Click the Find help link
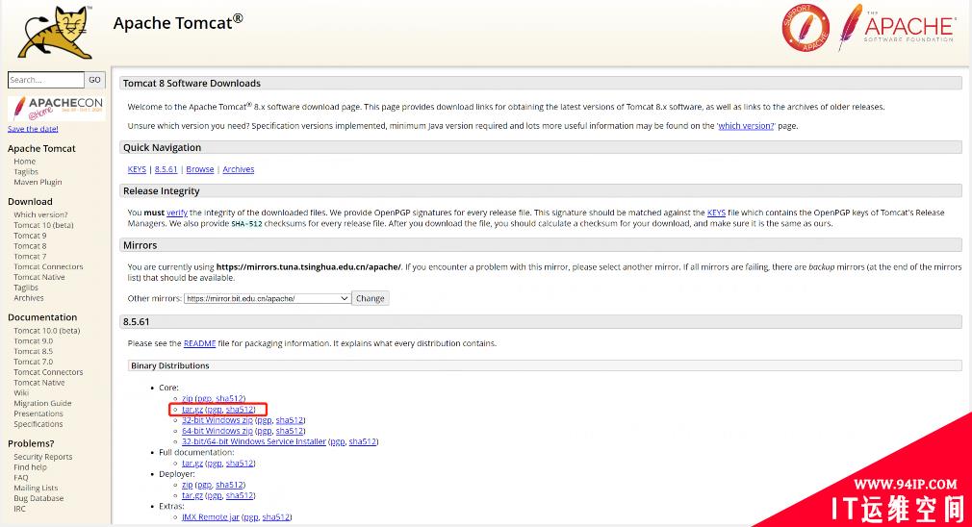The image size is (972, 527). (31, 467)
